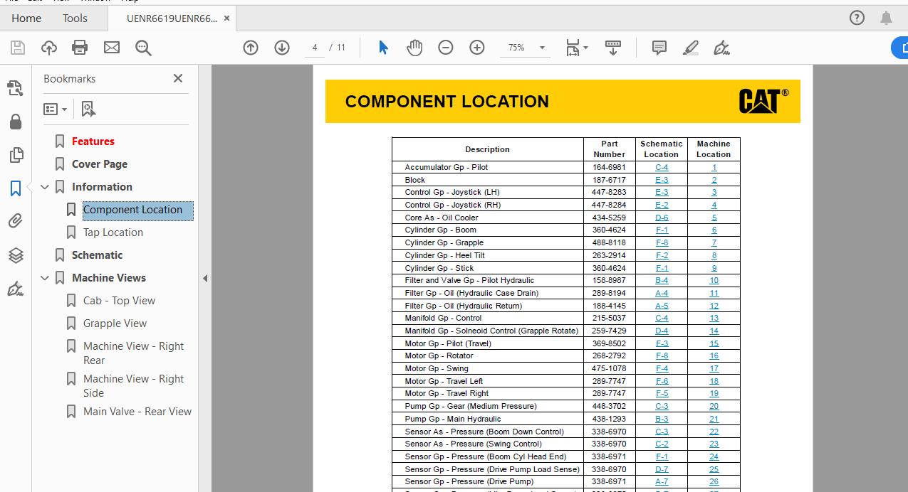Open the find text magnifier icon
This screenshot has width=908, height=492.
pos(143,48)
